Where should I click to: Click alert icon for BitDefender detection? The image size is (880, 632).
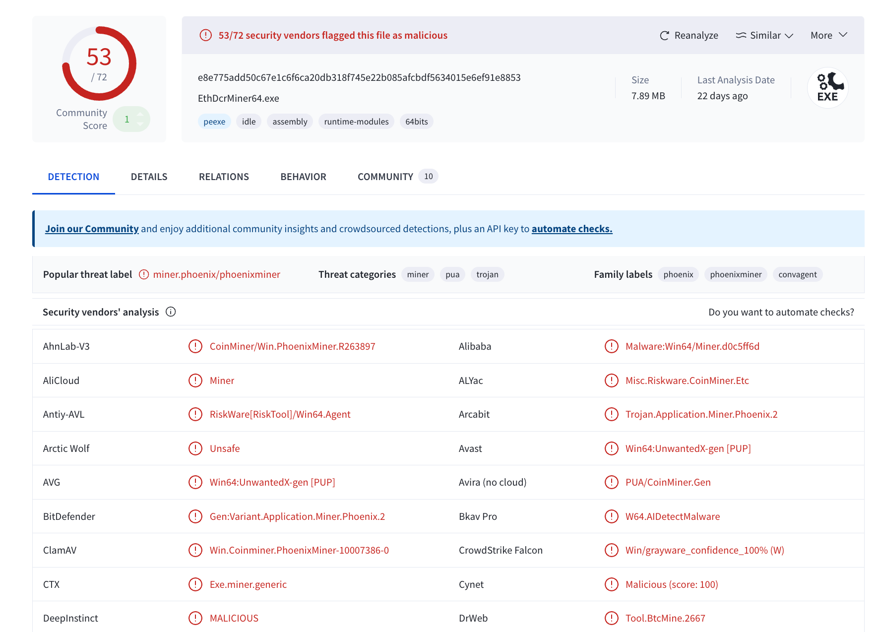(x=195, y=516)
